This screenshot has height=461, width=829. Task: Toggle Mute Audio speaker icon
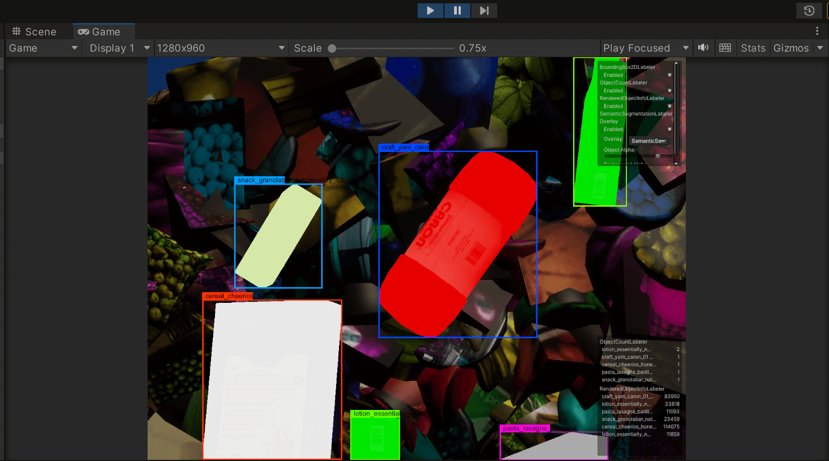click(x=703, y=48)
